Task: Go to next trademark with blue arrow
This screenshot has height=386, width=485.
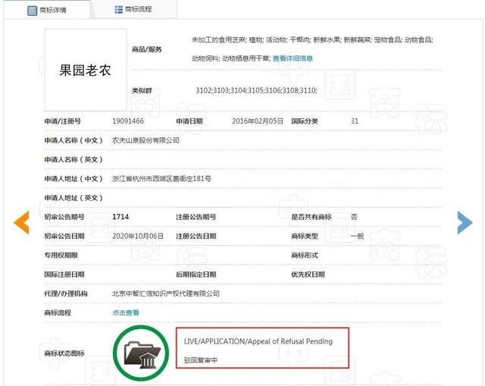Action: [x=465, y=222]
